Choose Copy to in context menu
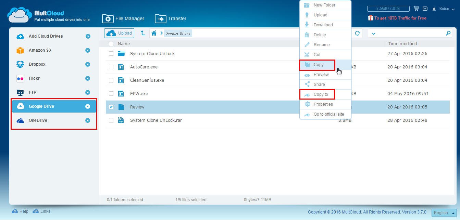 coord(325,94)
